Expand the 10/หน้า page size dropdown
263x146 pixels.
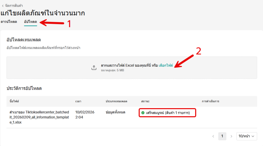point(247,136)
